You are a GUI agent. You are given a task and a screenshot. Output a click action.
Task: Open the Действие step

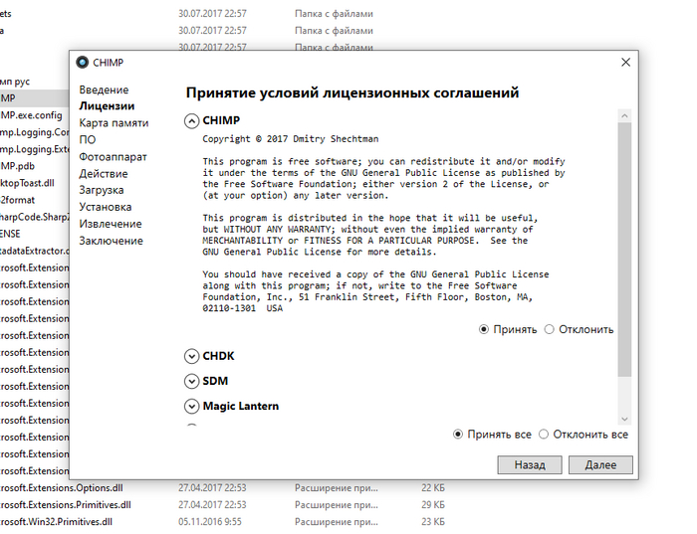[x=104, y=174]
